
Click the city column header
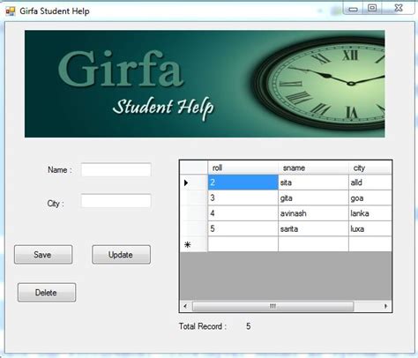tap(370, 168)
